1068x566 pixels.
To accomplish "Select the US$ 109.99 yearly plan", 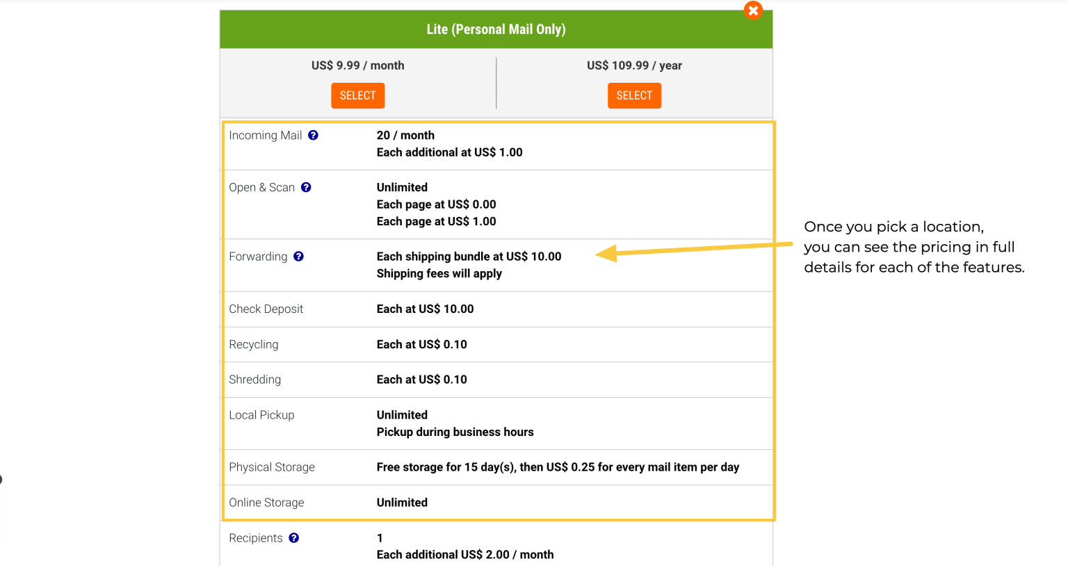I will pos(634,95).
